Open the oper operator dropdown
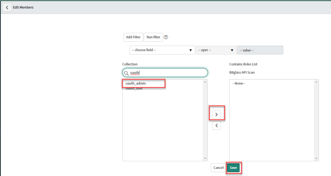Viewport: 331px width, 176px height. (x=216, y=50)
